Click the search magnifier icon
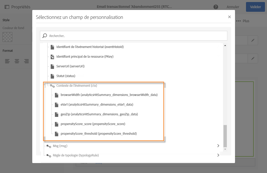The height and width of the screenshot is (173, 267). click(x=45, y=36)
